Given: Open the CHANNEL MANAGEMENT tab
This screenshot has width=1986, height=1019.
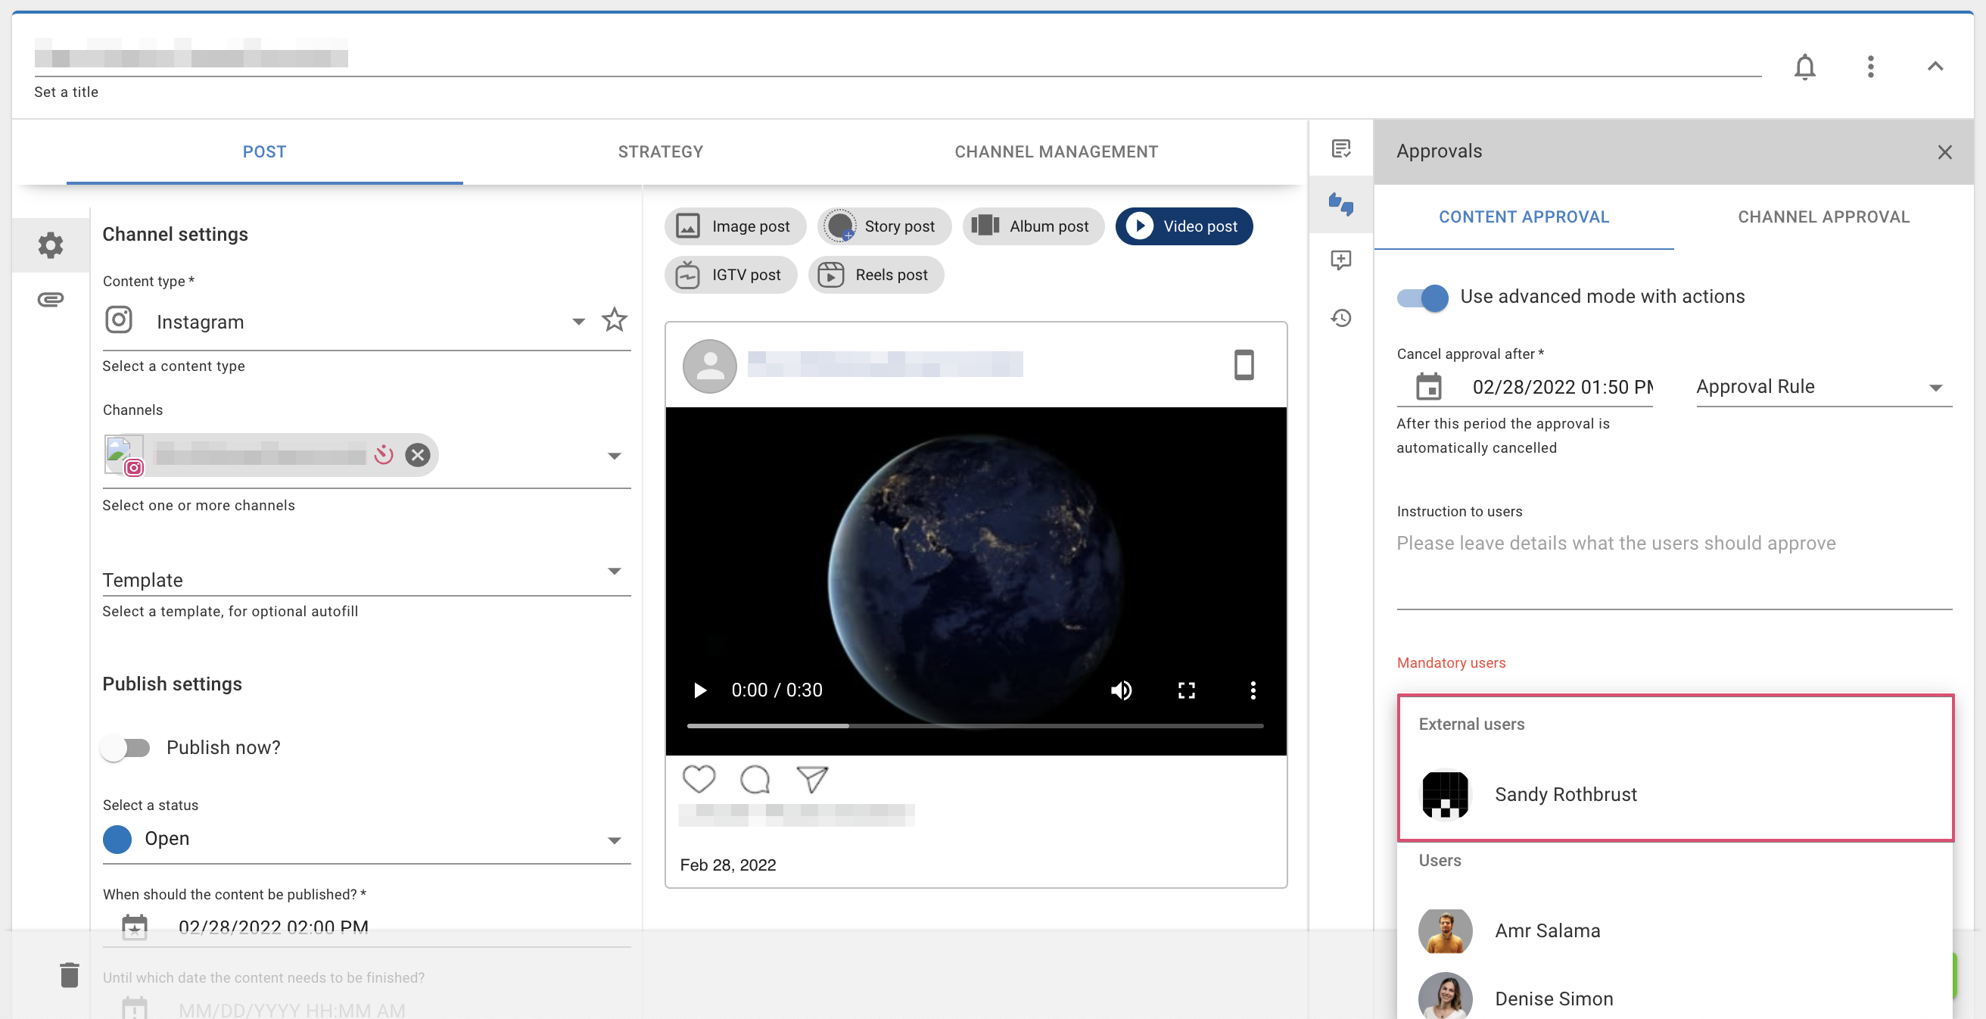Looking at the screenshot, I should coord(1057,152).
